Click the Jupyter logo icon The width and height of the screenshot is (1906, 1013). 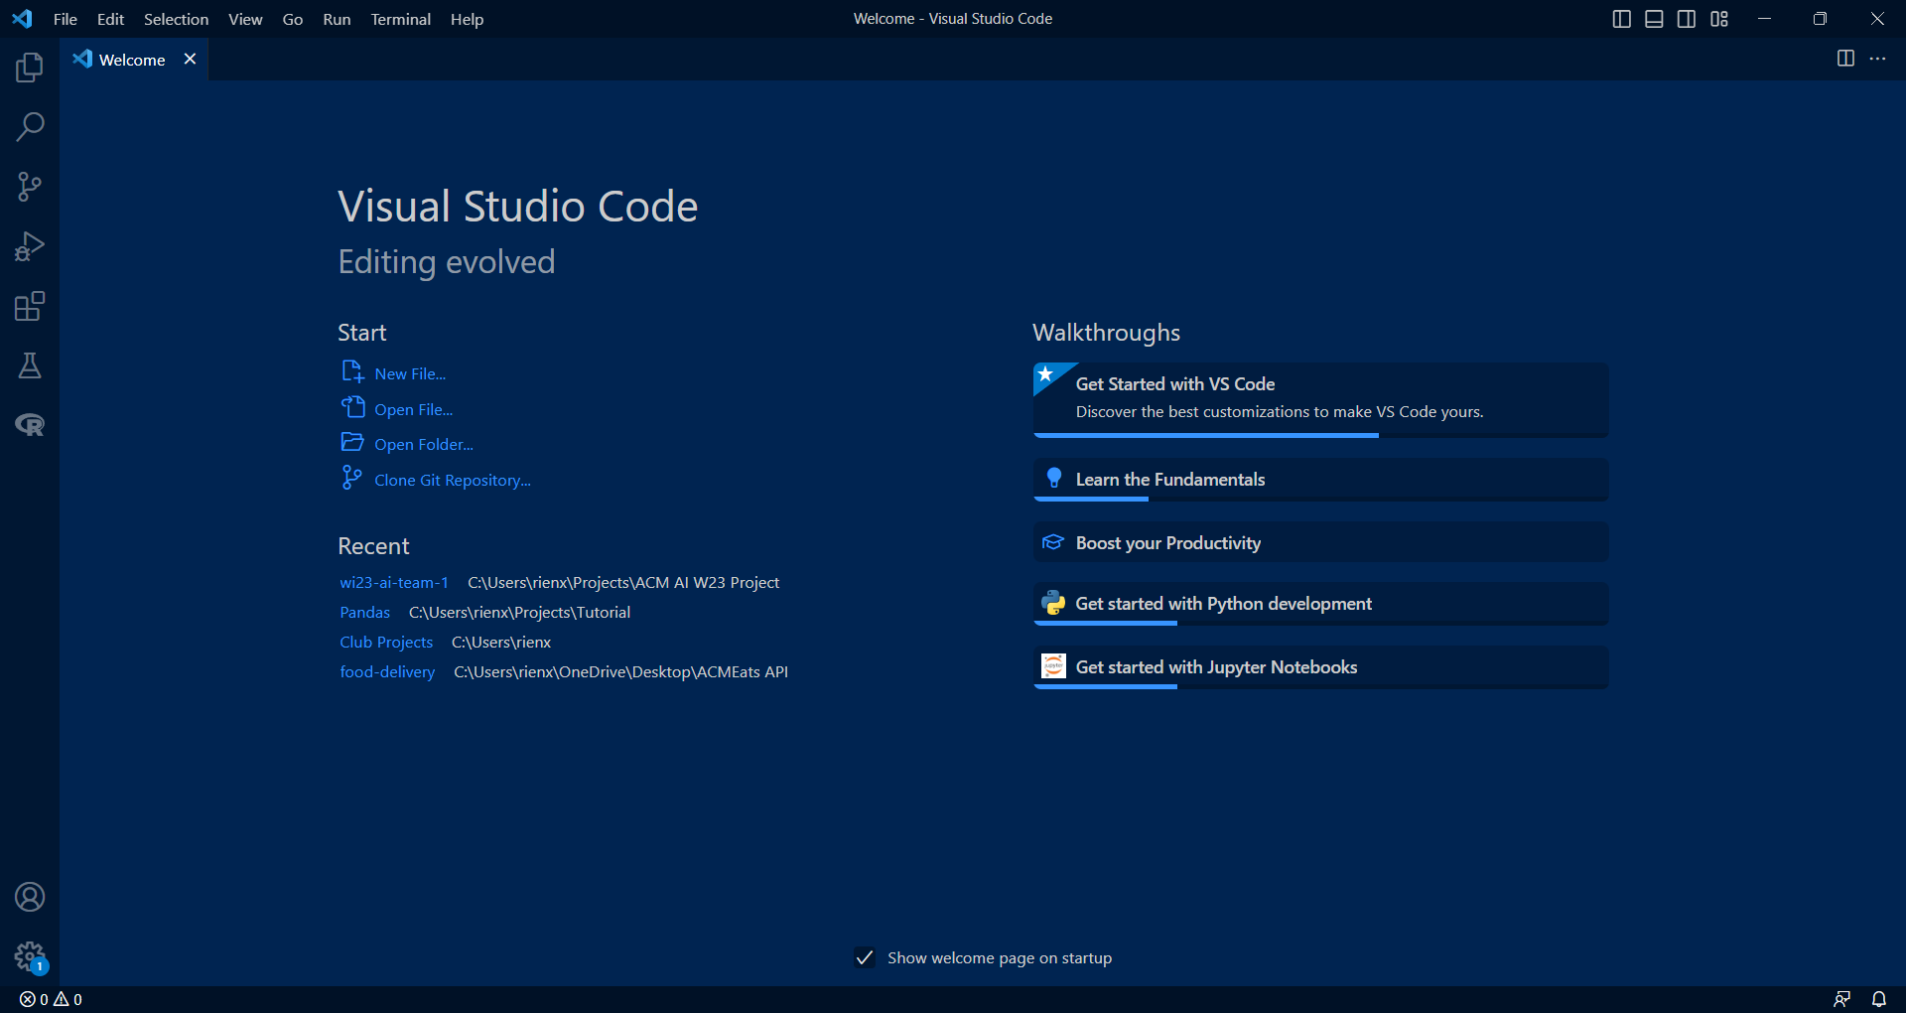(1053, 666)
